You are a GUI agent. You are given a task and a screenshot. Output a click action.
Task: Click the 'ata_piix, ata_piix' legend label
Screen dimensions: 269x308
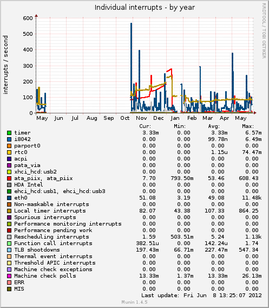click(x=43, y=178)
